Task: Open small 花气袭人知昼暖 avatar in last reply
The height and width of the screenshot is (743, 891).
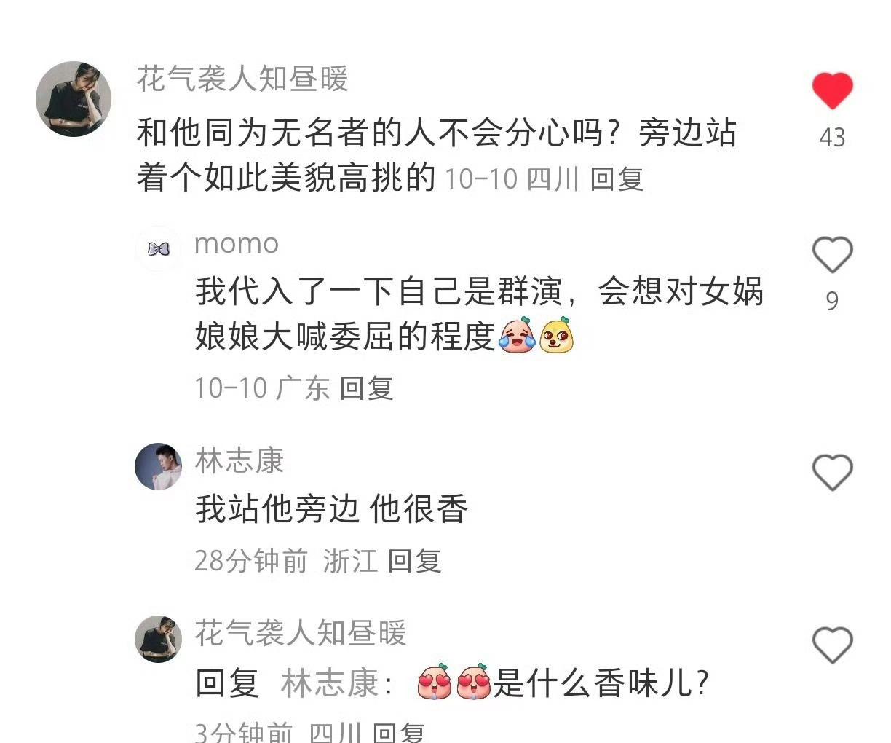Action: point(158,640)
